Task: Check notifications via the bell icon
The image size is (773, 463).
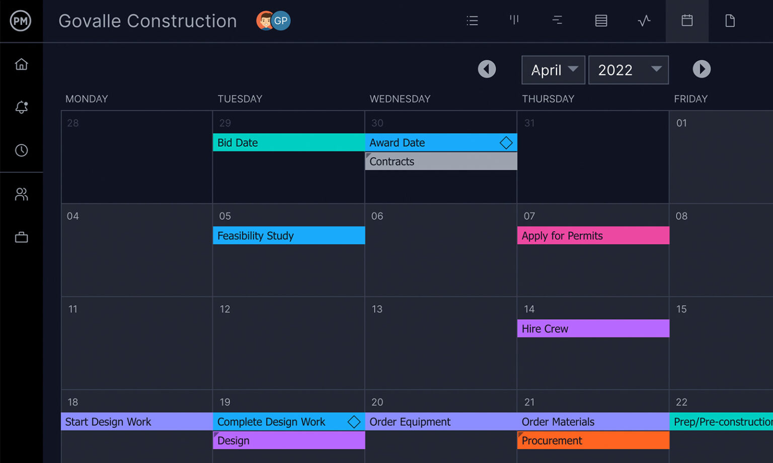Action: point(22,107)
